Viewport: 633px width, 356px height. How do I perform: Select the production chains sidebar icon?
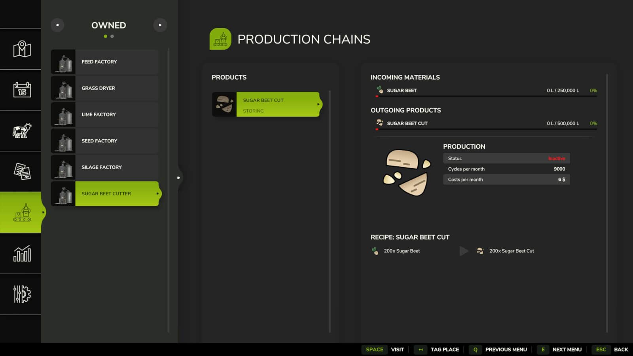[22, 212]
